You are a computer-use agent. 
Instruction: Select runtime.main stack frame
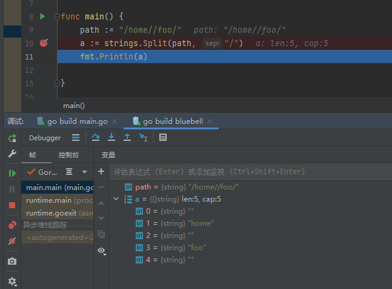coord(58,200)
